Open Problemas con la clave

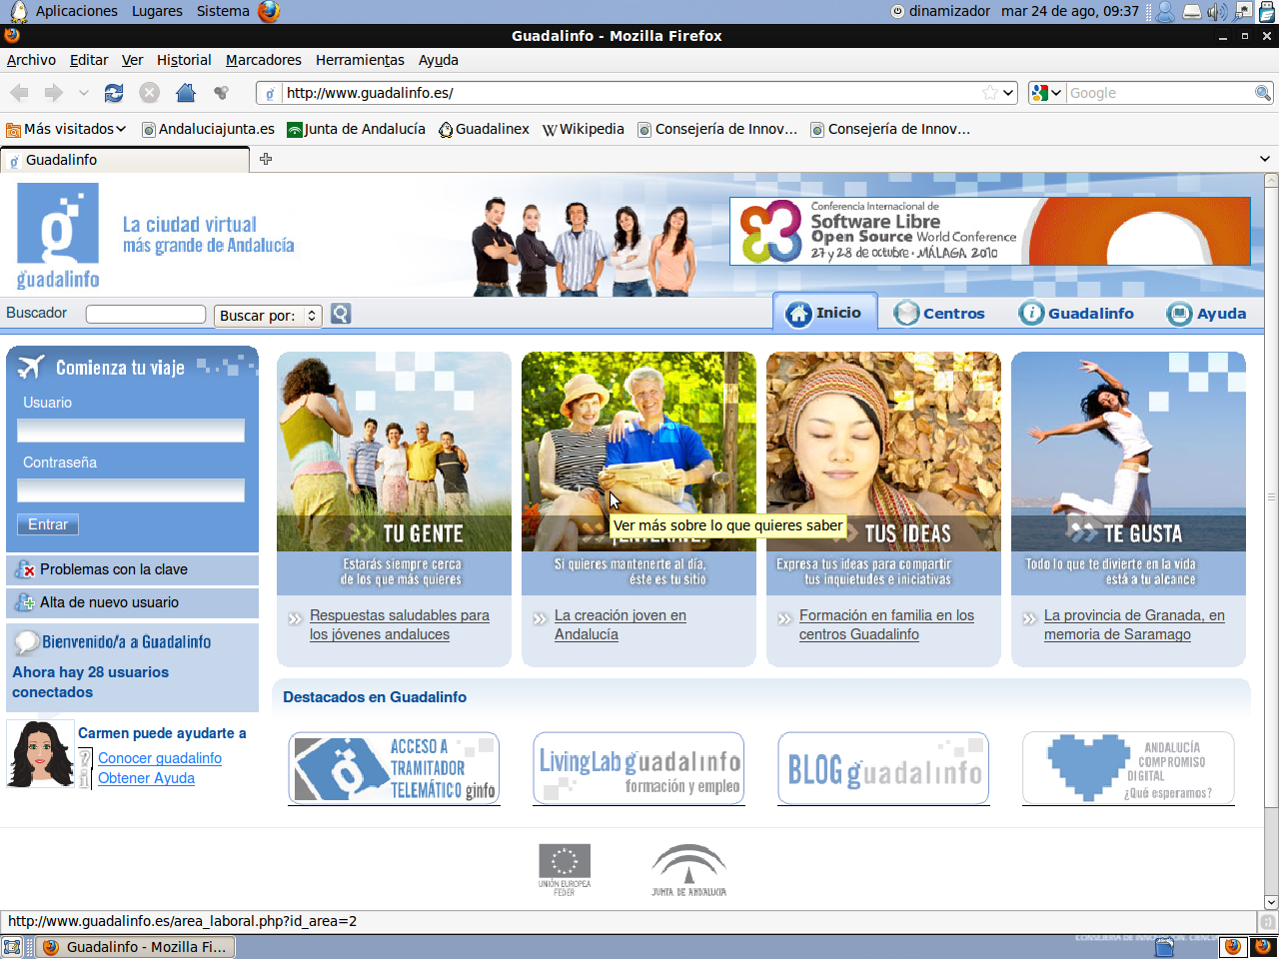[132, 569]
